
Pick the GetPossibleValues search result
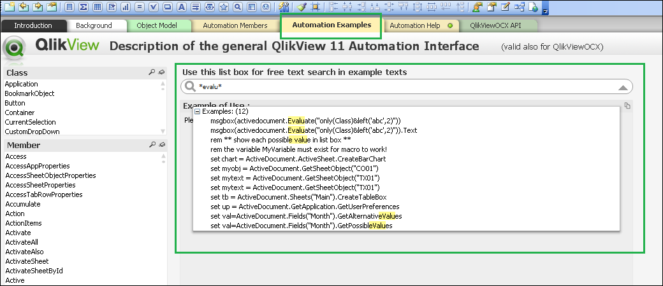coord(302,226)
